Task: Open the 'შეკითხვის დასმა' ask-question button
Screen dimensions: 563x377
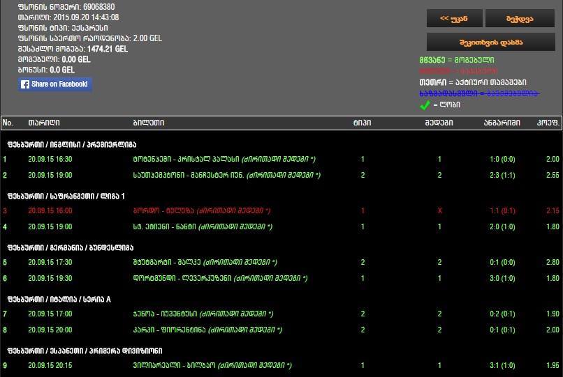Action: [491, 43]
